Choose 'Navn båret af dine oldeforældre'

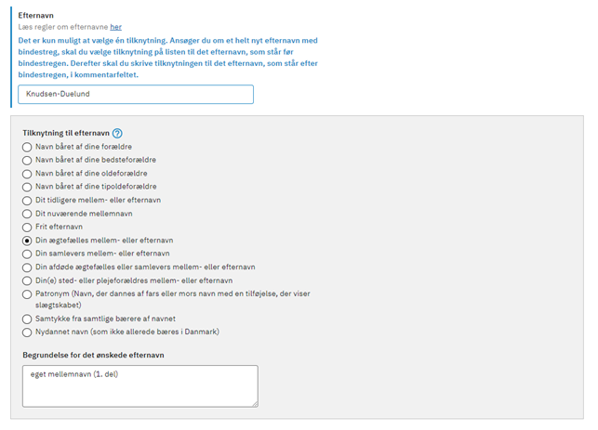[27, 174]
